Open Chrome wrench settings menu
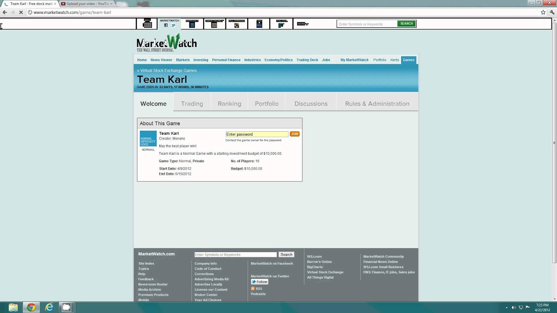Viewport: 557px width, 313px height. point(552,12)
